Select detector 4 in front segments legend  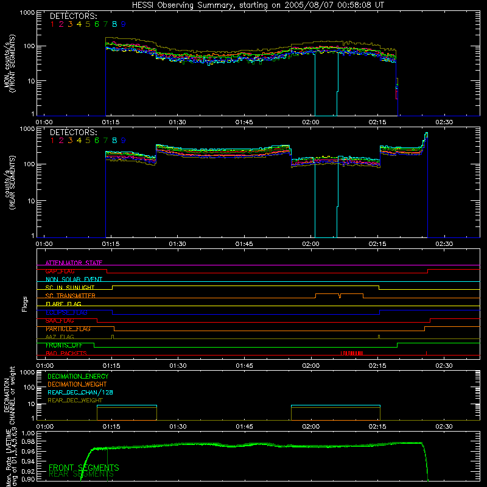79,24
